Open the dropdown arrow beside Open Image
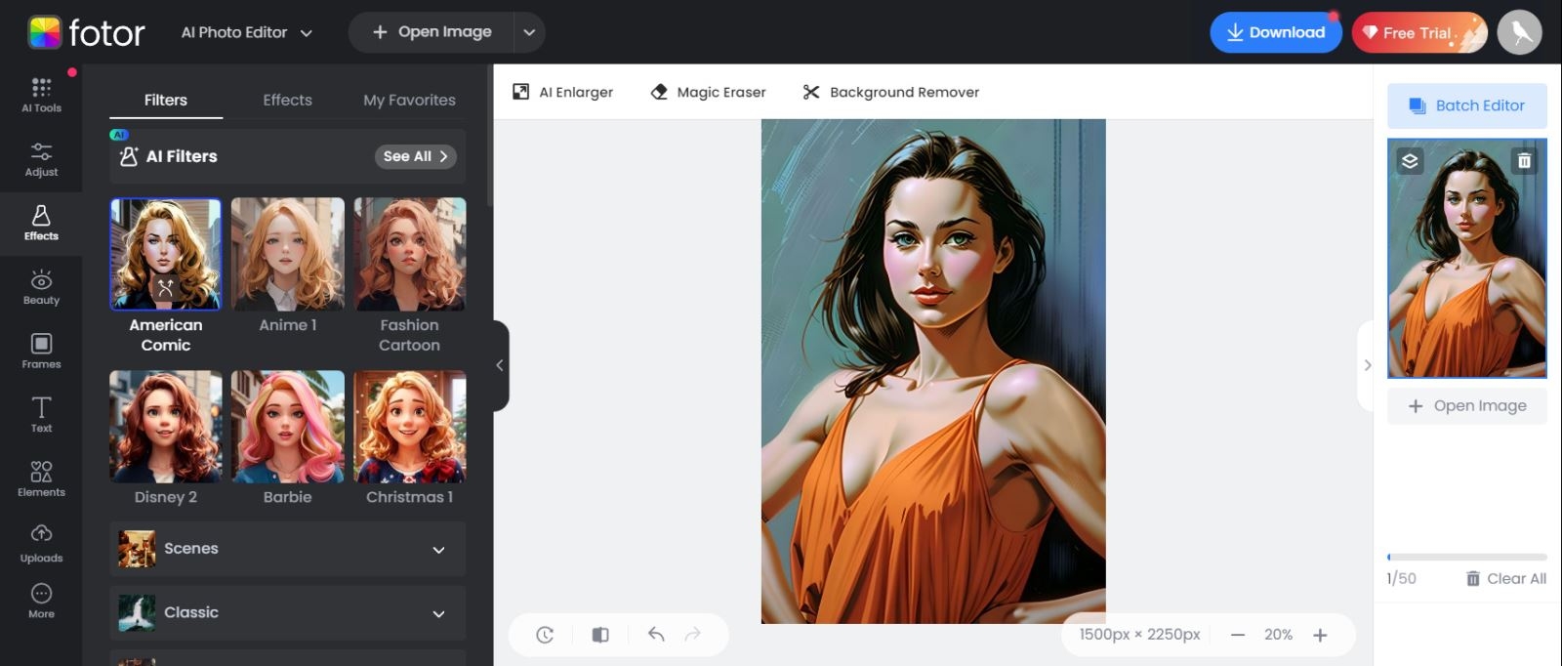 [x=529, y=32]
